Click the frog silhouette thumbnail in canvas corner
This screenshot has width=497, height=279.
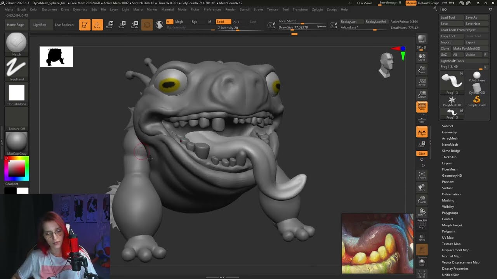point(56,57)
